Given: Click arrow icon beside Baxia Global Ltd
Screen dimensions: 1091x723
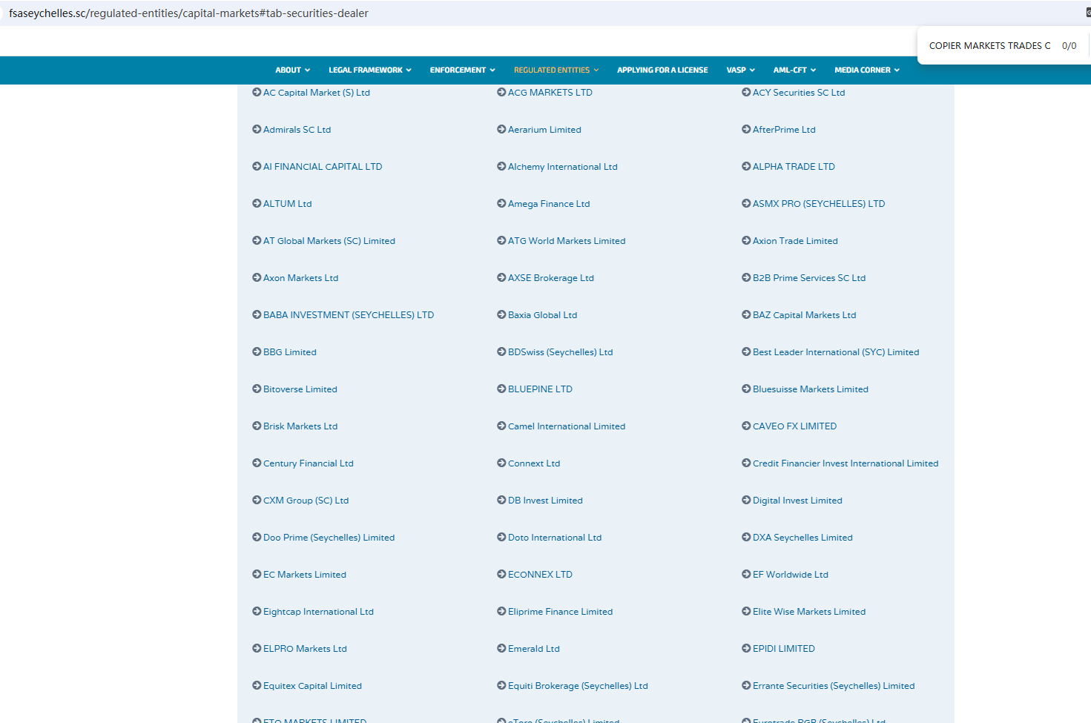Looking at the screenshot, I should tap(501, 315).
